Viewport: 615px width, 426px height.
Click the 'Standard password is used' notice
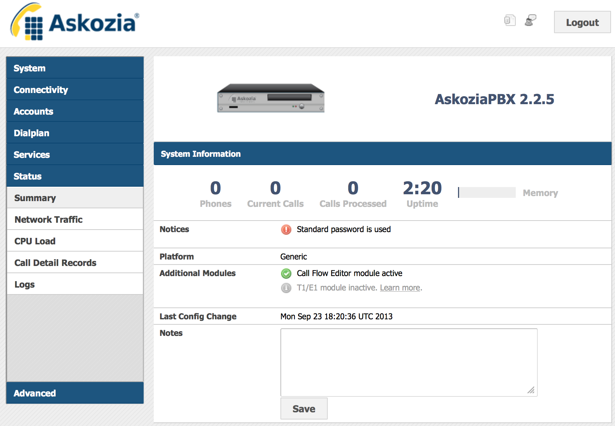(x=344, y=229)
